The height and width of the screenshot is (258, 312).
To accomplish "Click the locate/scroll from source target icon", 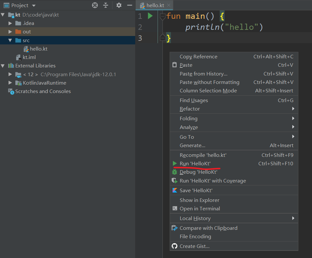I will coord(95,5).
